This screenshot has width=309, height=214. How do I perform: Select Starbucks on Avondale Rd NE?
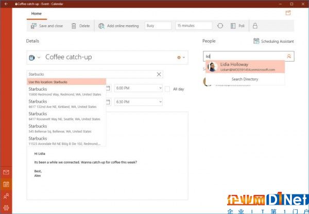(x=66, y=141)
